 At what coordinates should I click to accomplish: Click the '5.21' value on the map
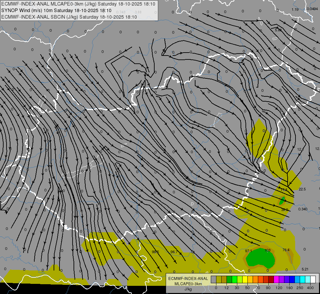305,269
